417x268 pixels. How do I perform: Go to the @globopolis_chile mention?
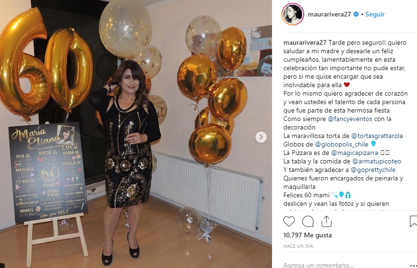point(341,144)
